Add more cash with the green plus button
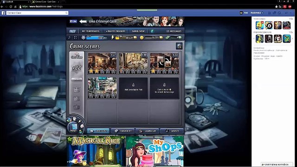Image resolution: width=297 pixels, height=167 pixels. pos(180,38)
